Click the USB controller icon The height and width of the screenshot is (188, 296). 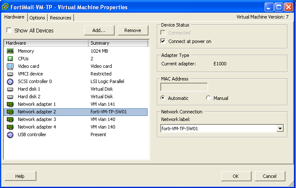point(10,134)
